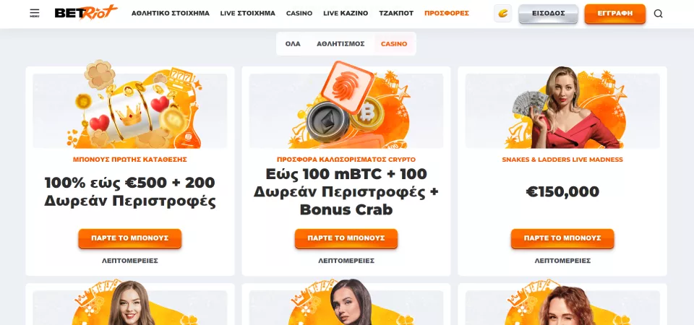Open the ΤΖΑΚΠΟΤ menu item
This screenshot has height=325, width=694.
[396, 13]
